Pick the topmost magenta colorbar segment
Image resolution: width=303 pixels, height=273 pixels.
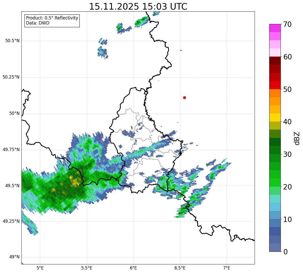pos(275,28)
